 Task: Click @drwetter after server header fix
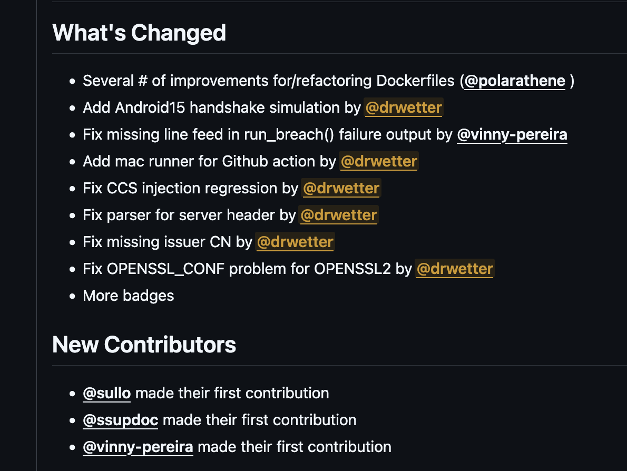coord(339,215)
